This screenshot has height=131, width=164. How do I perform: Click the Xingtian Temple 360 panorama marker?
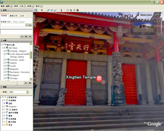99,79
